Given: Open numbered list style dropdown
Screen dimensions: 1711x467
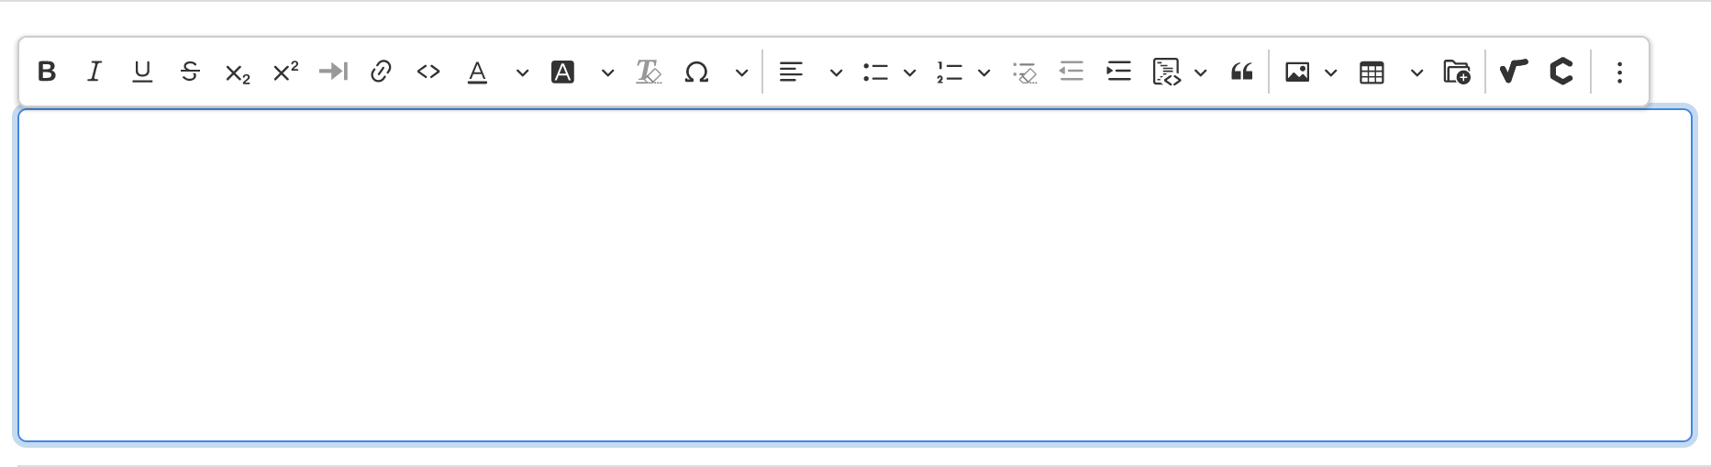Looking at the screenshot, I should (x=984, y=72).
